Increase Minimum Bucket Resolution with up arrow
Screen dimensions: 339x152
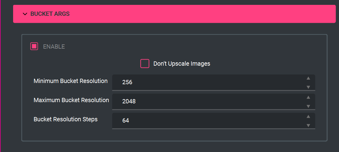coord(308,78)
